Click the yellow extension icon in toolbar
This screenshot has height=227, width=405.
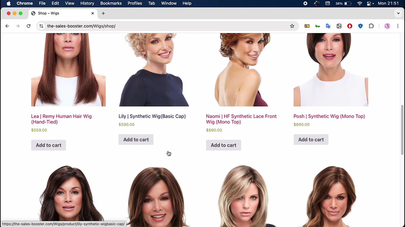click(x=307, y=26)
